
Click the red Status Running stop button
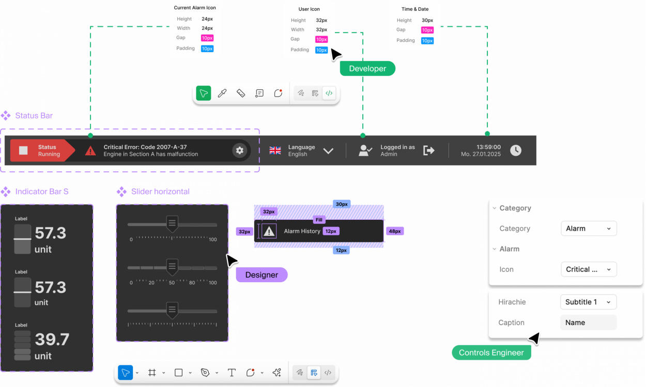pyautogui.click(x=24, y=150)
